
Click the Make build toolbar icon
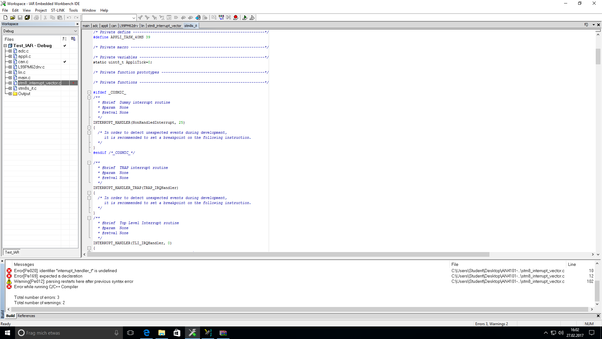click(221, 18)
